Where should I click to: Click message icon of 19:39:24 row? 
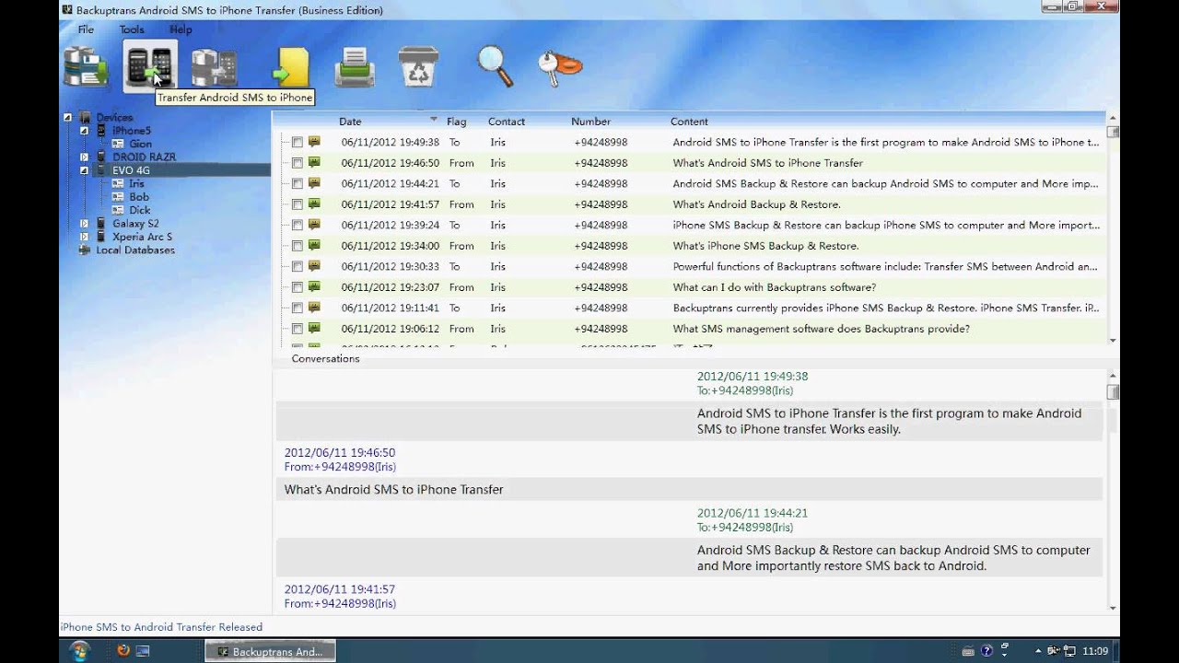point(314,225)
